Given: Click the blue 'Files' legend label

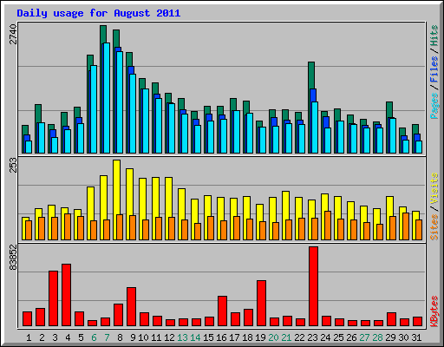Looking at the screenshot, I should (434, 69).
